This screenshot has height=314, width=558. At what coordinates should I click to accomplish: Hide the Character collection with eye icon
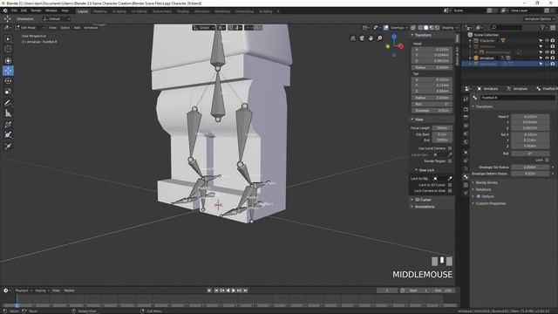point(547,41)
